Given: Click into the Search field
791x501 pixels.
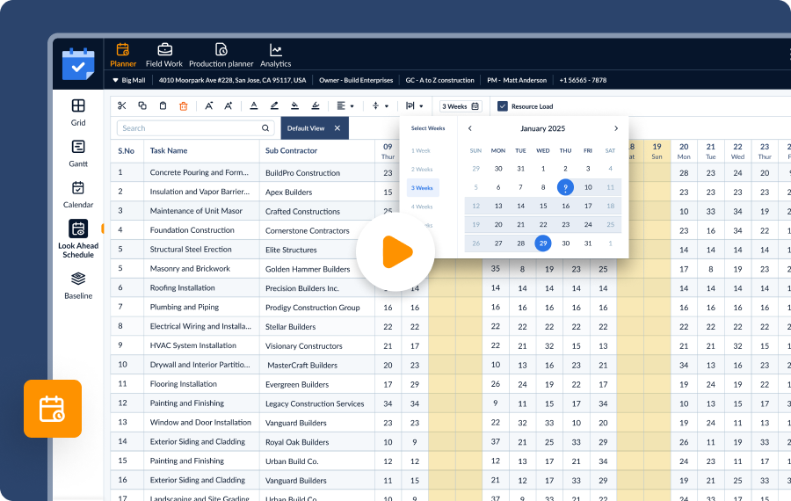Looking at the screenshot, I should pos(195,128).
